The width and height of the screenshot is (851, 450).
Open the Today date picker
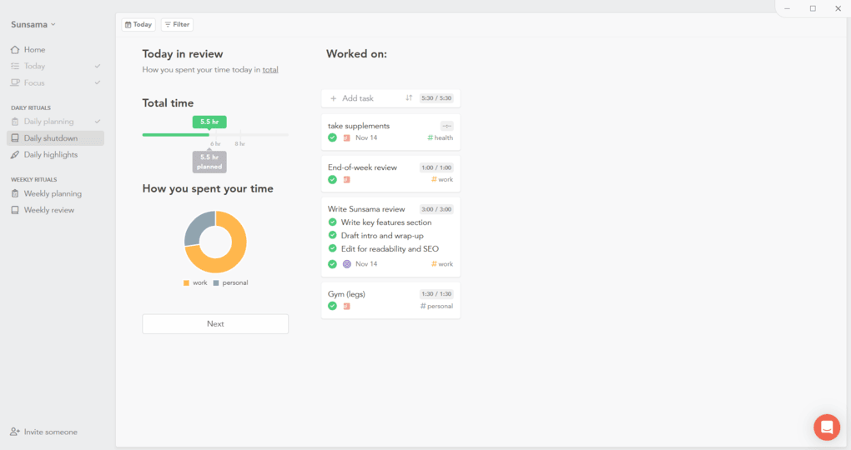pos(138,25)
